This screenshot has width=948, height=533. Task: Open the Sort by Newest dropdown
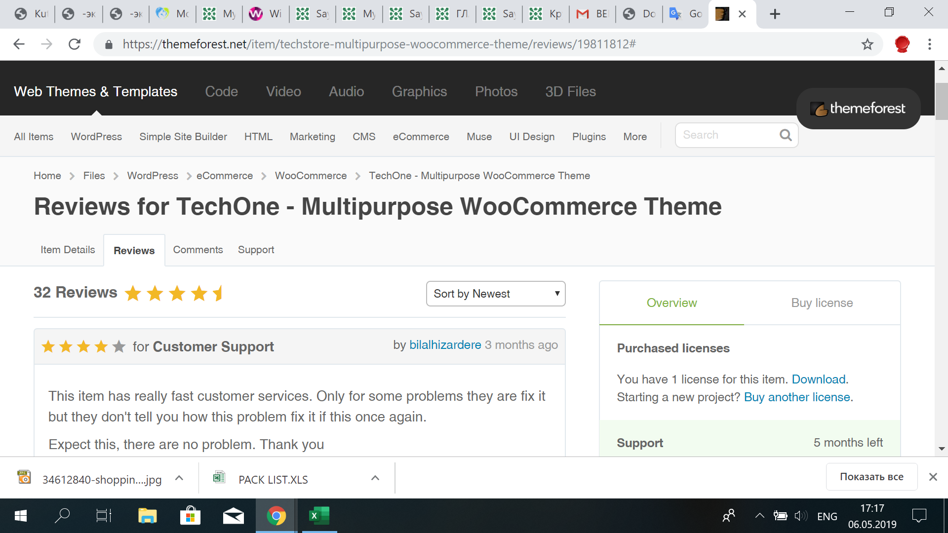coord(496,294)
